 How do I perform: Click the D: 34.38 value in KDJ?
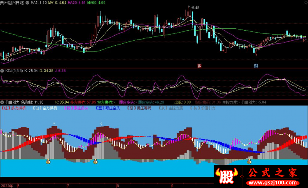(46, 71)
